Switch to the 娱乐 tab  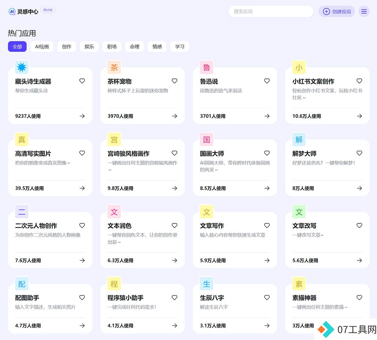[x=89, y=46]
